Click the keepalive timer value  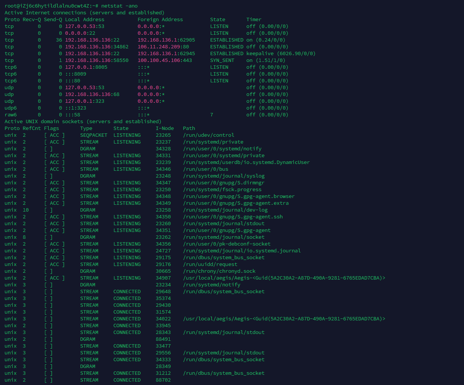(x=281, y=54)
